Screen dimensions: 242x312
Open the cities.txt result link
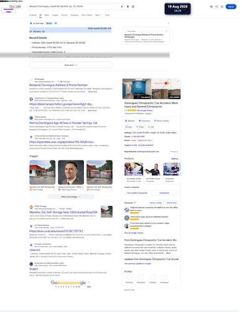click(x=35, y=250)
